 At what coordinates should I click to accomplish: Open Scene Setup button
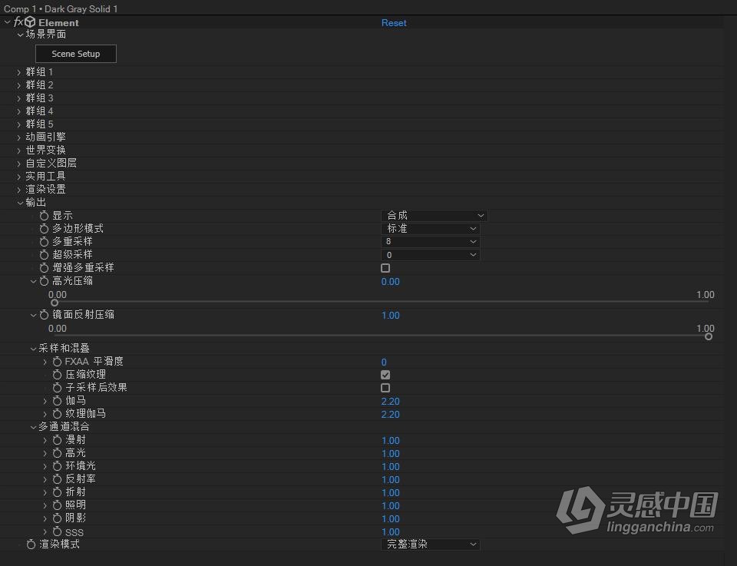[76, 54]
